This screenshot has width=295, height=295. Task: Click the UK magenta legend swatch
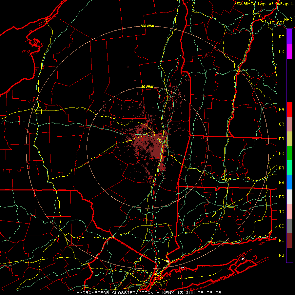click(289, 51)
